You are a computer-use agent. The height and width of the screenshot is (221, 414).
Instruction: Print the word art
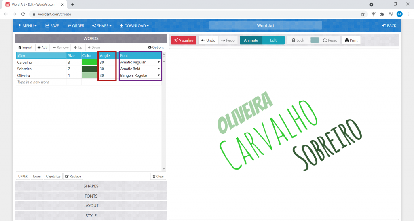coord(351,40)
